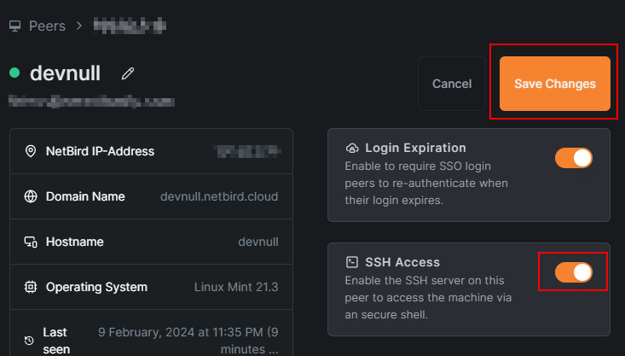Click the NetBird IP-Address pin icon
The height and width of the screenshot is (356, 625).
coord(30,152)
